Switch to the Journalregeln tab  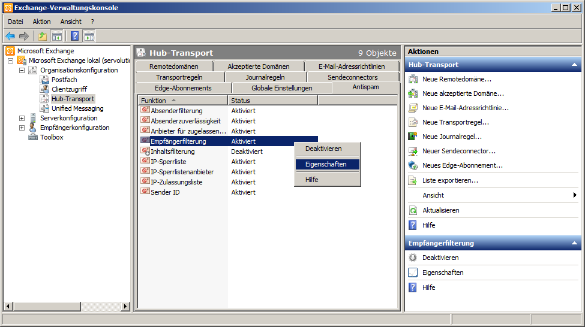point(266,77)
